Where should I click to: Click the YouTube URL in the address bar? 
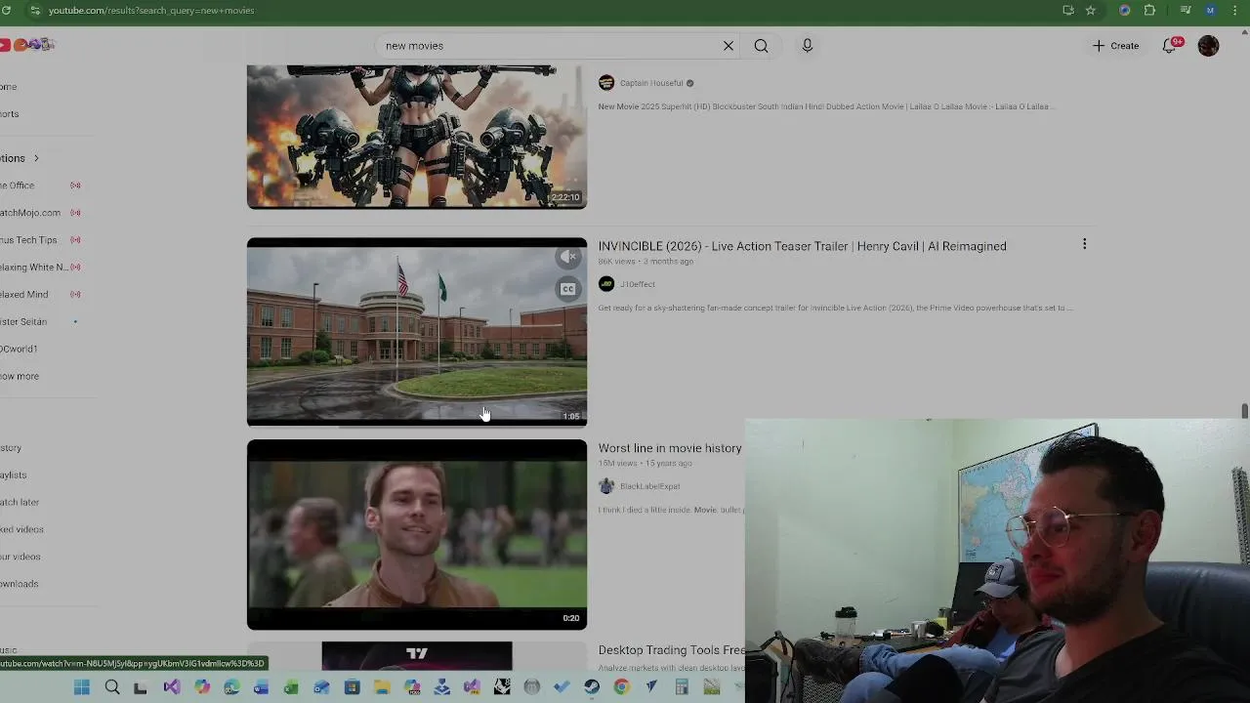click(x=151, y=10)
